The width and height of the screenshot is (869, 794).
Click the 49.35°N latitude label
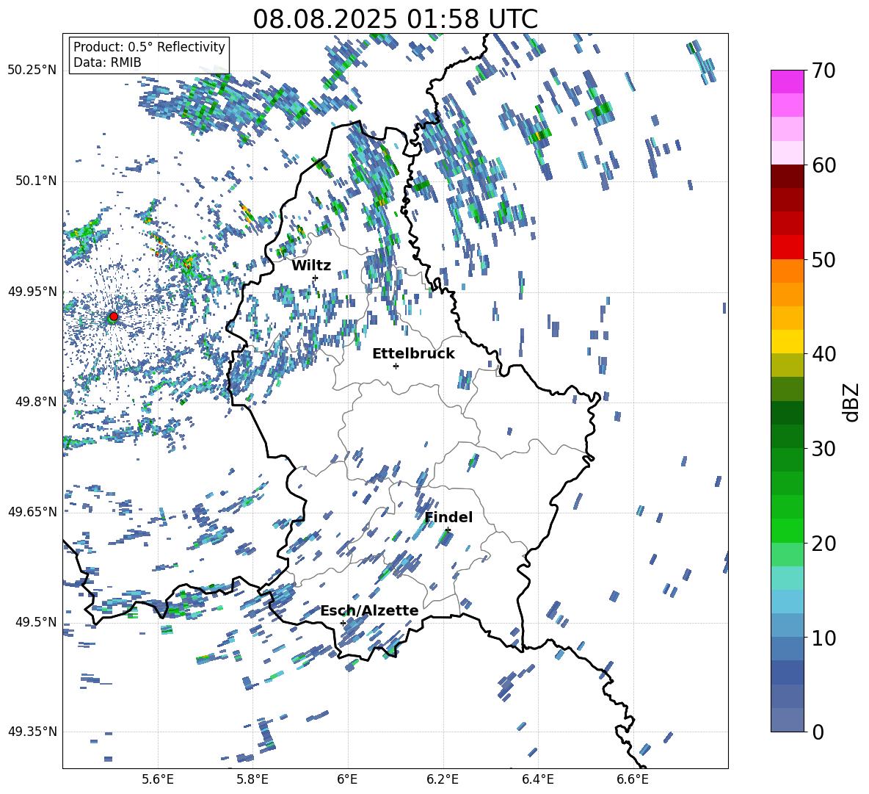click(32, 732)
